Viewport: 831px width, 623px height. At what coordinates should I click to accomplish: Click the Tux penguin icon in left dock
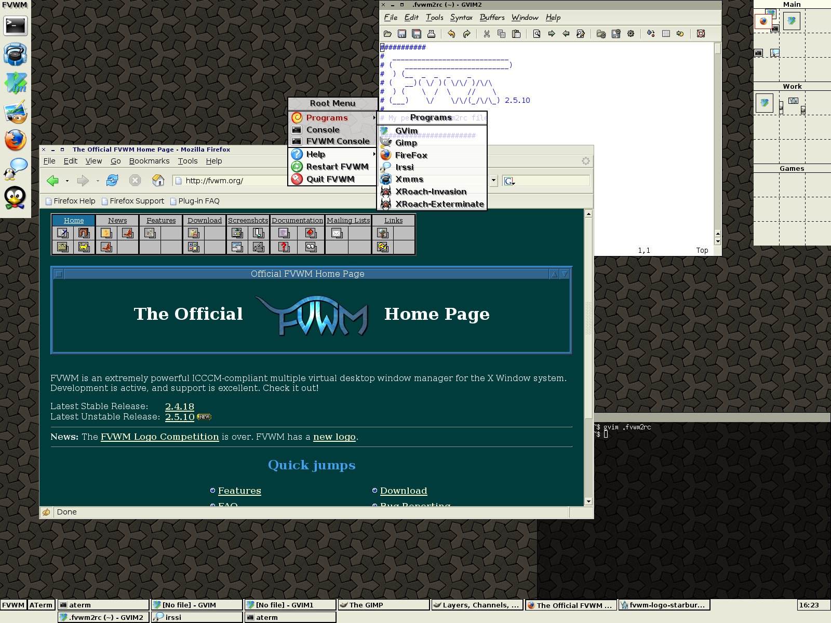(15, 198)
